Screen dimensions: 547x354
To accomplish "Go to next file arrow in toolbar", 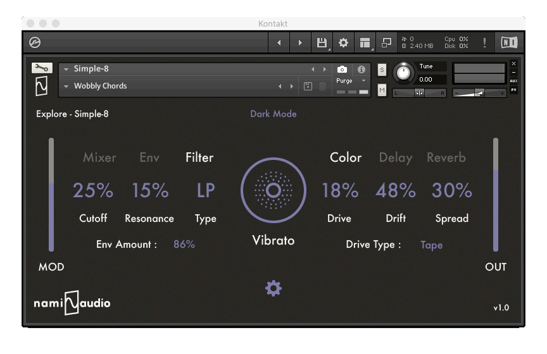I will click(300, 42).
